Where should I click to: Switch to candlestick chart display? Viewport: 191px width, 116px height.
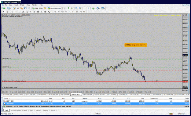68,8
